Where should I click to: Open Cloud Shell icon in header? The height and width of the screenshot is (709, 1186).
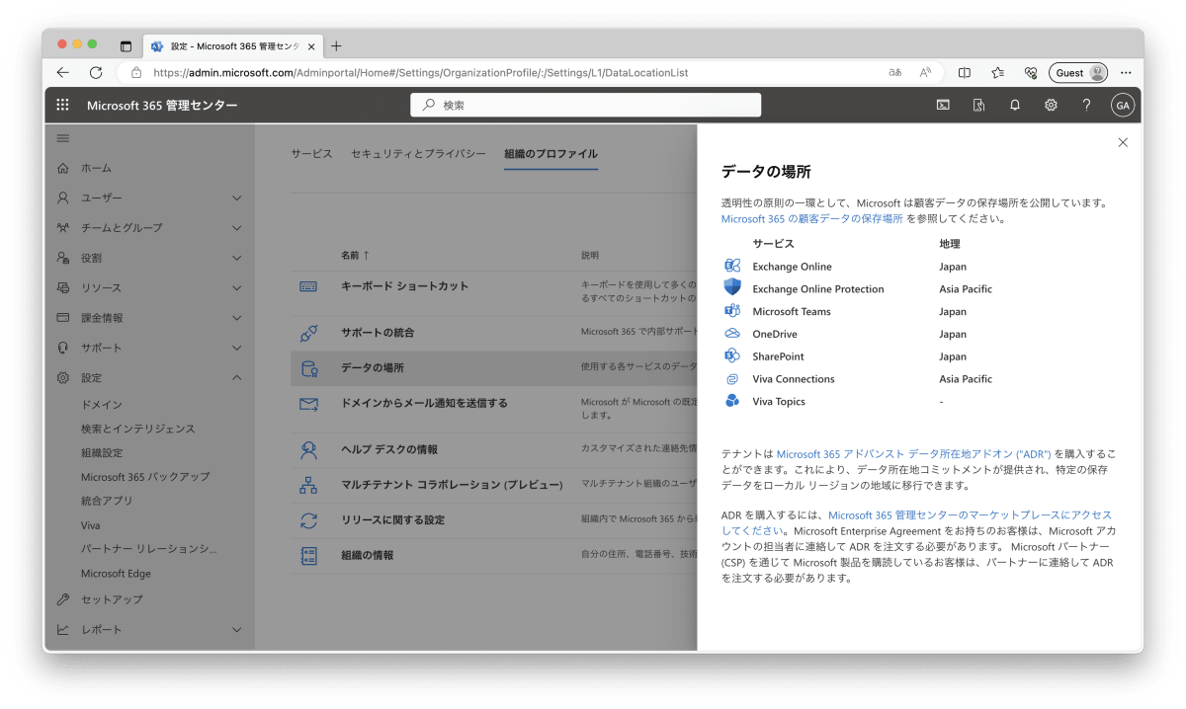(943, 105)
